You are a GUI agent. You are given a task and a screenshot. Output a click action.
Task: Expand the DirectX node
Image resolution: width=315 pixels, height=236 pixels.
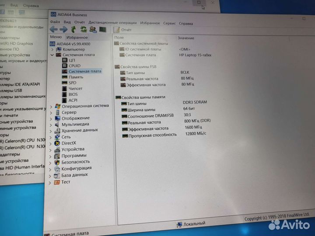[x=51, y=144]
